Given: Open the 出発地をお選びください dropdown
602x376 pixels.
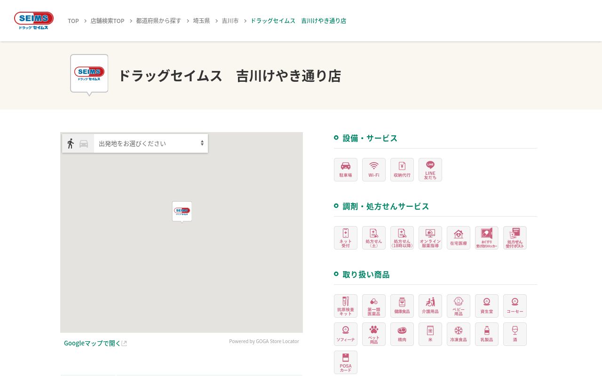Looking at the screenshot, I should tap(151, 143).
